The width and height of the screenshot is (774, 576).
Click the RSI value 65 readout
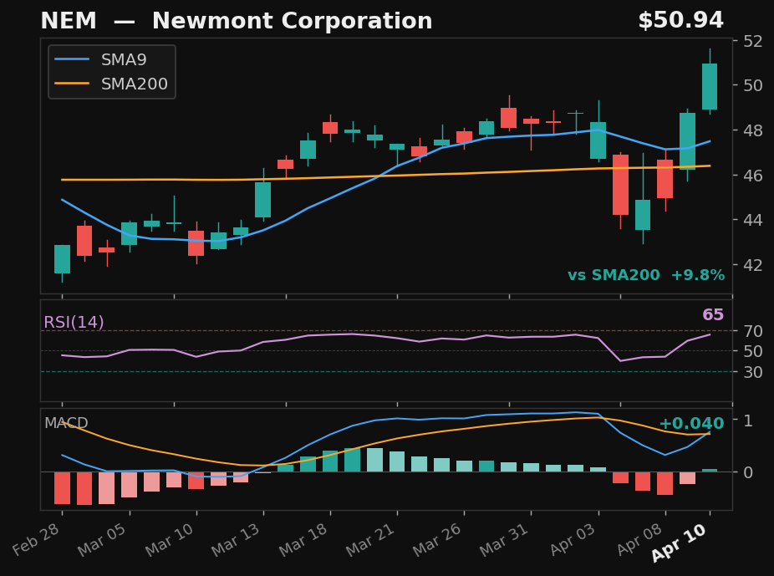[x=713, y=314]
